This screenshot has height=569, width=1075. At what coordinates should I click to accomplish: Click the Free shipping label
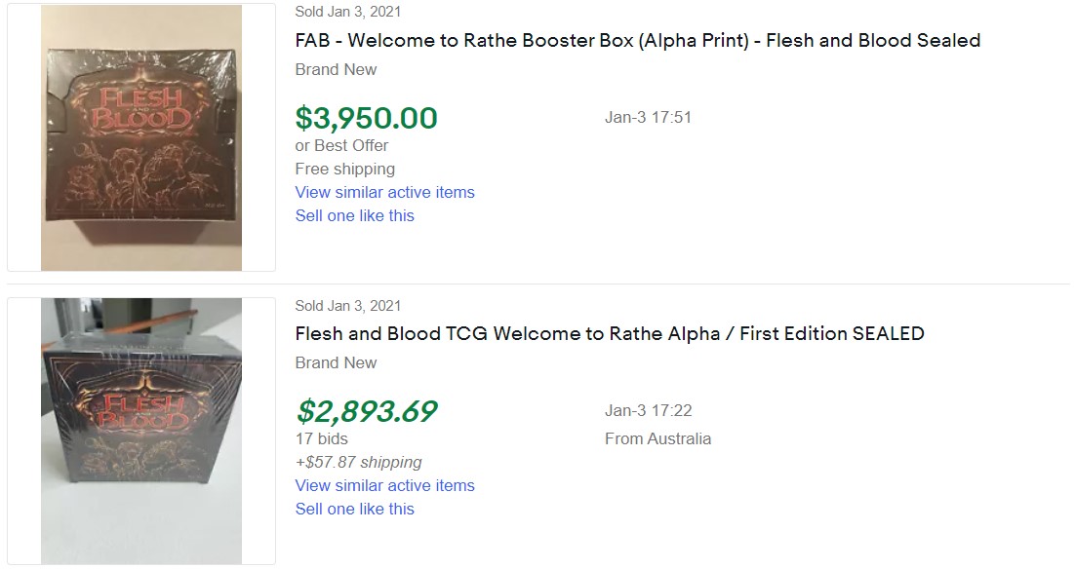click(344, 170)
